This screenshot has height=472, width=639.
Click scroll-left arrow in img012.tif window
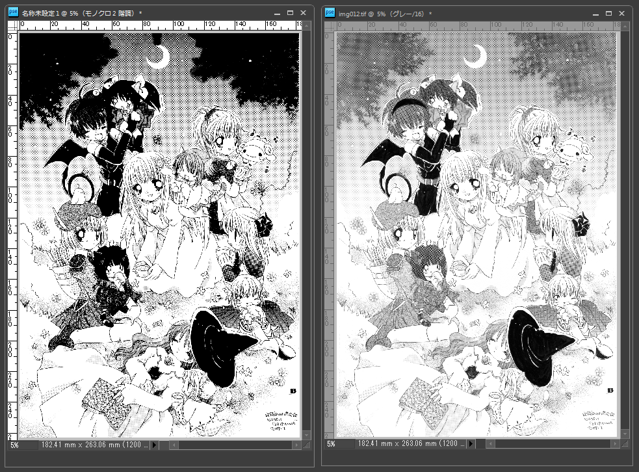(x=491, y=443)
